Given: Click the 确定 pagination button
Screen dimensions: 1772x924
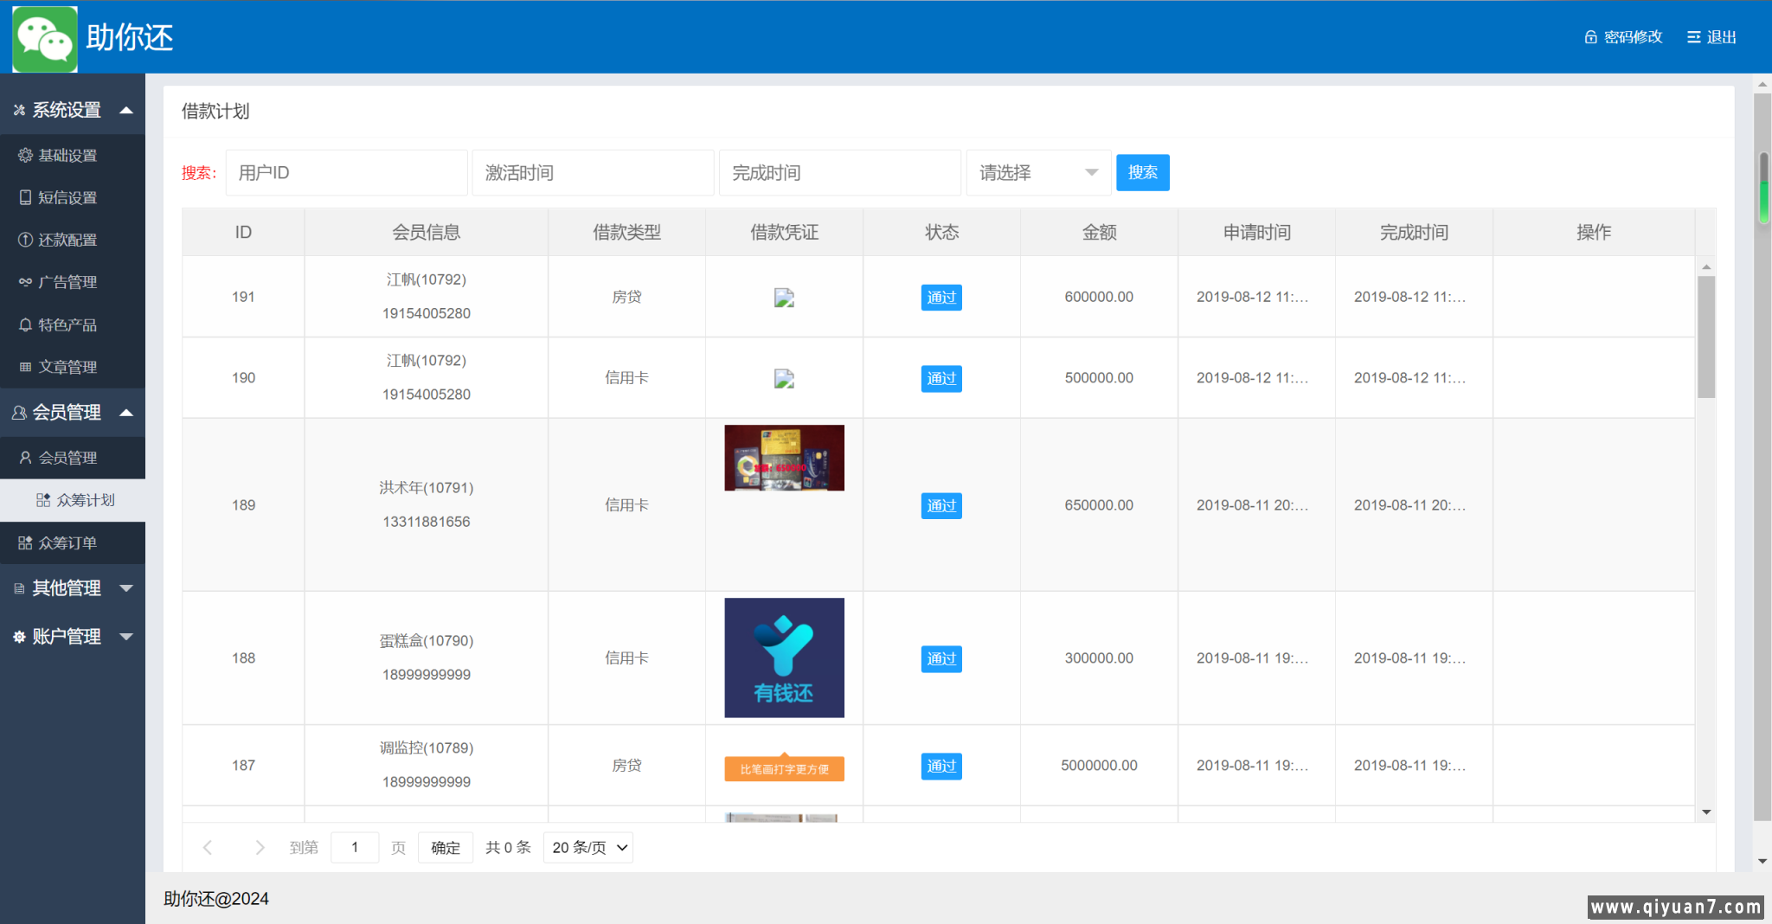Looking at the screenshot, I should click(x=445, y=848).
